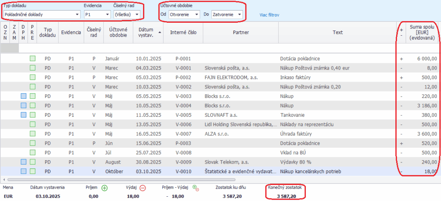The height and width of the screenshot is (201, 441).
Task: Toggle the green PRE checkbox for V-0010
Action: click(32, 172)
